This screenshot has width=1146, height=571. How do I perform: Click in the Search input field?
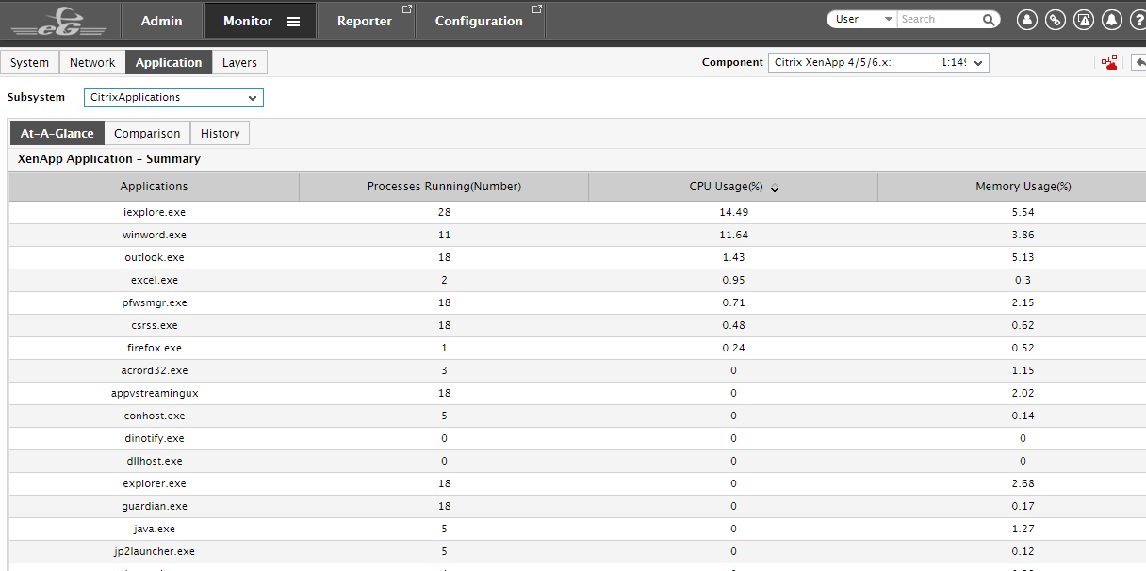[939, 20]
